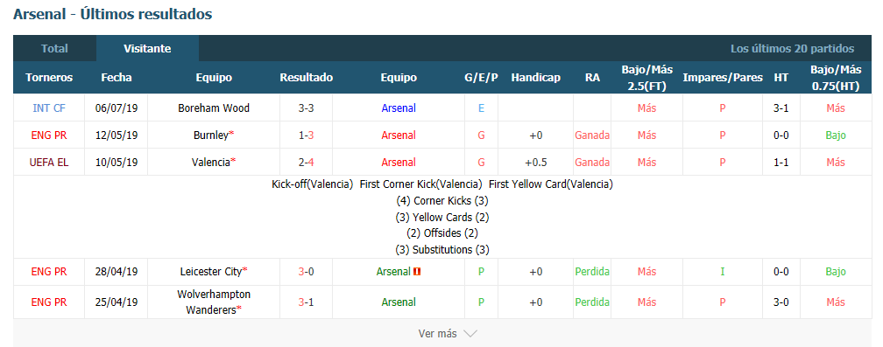The image size is (883, 347).
Task: Open the 2-4 Valencia match result
Action: 307,163
